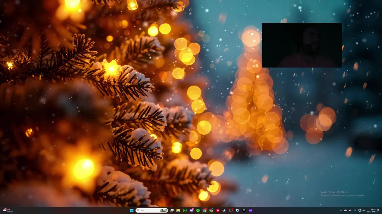This screenshot has height=214, width=382.
Task: Open the purple clapperboard app on taskbar
Action: pyautogui.click(x=250, y=210)
